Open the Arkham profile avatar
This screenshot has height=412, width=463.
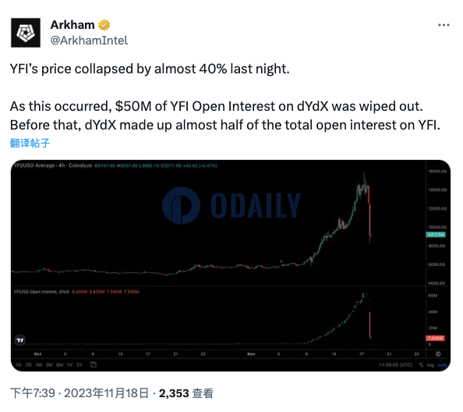pos(26,33)
